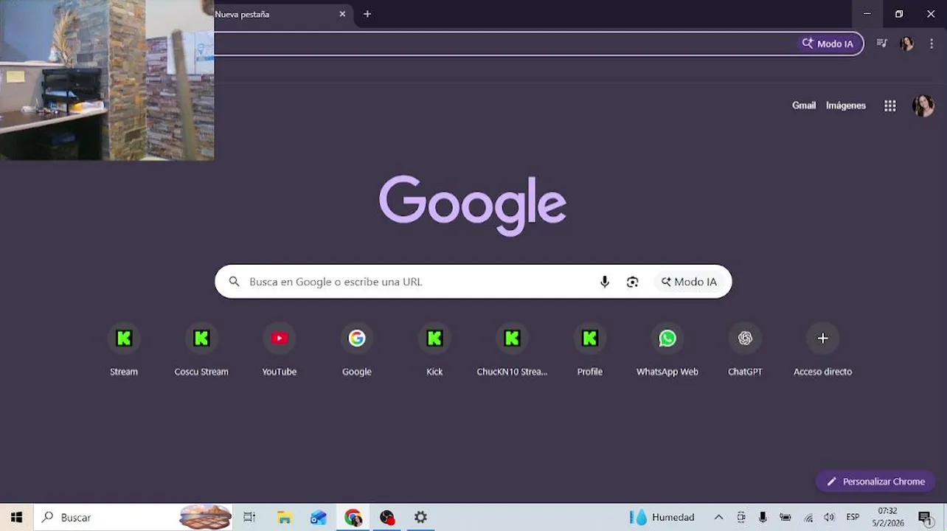The height and width of the screenshot is (531, 947).
Task: Open the Kick shortcut tile
Action: [434, 350]
